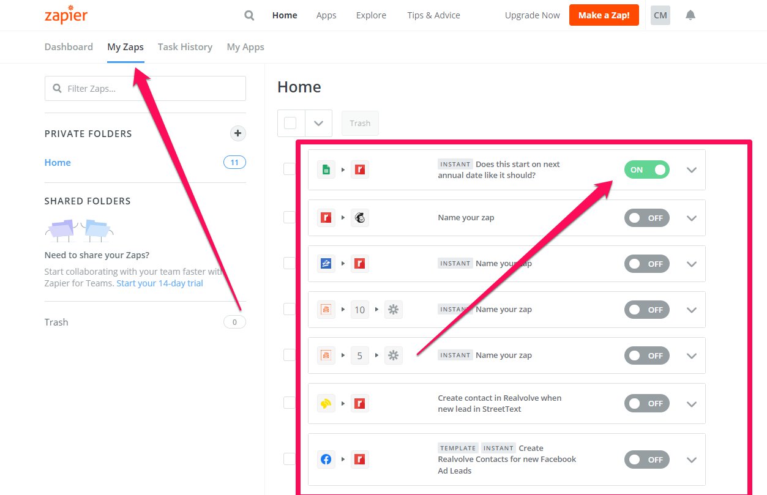Viewport: 767px width, 495px height.
Task: Open Explore in top navigation
Action: point(371,15)
